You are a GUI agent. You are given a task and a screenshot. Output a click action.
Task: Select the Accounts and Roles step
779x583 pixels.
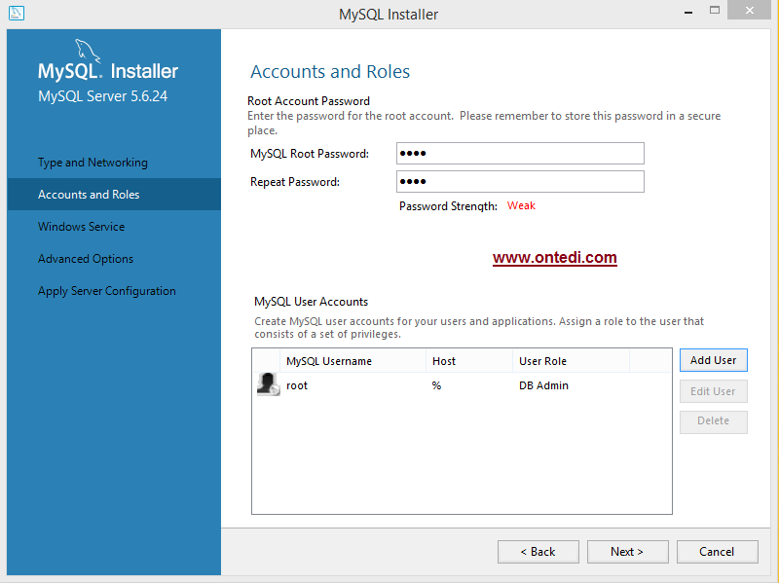(114, 194)
